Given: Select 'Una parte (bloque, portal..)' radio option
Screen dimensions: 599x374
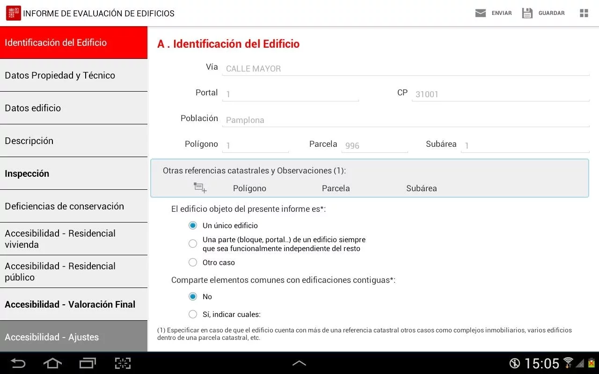Looking at the screenshot, I should point(193,244).
